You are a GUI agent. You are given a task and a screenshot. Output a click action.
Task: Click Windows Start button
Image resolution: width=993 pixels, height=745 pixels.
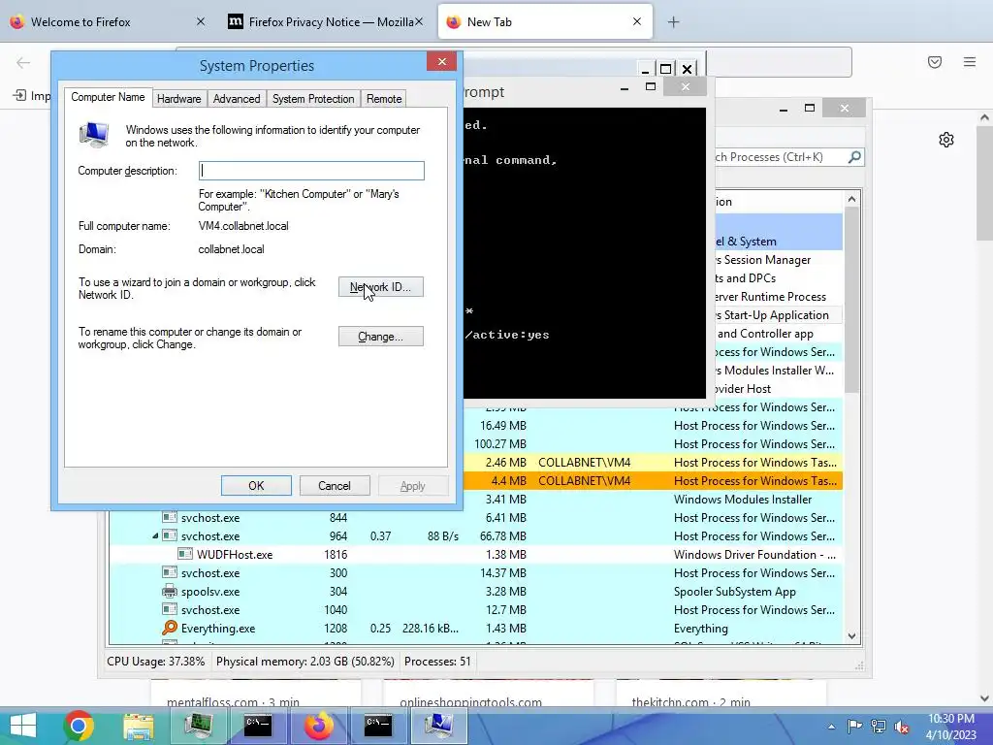pyautogui.click(x=23, y=726)
